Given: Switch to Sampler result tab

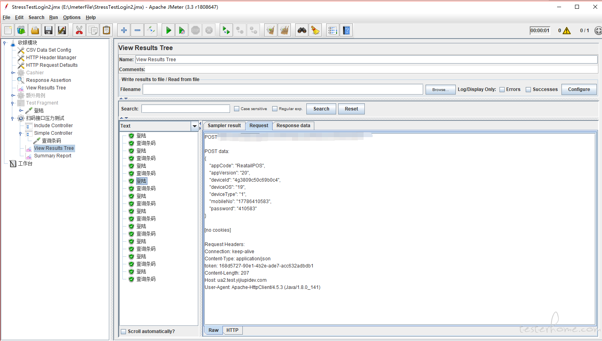Looking at the screenshot, I should (x=224, y=126).
